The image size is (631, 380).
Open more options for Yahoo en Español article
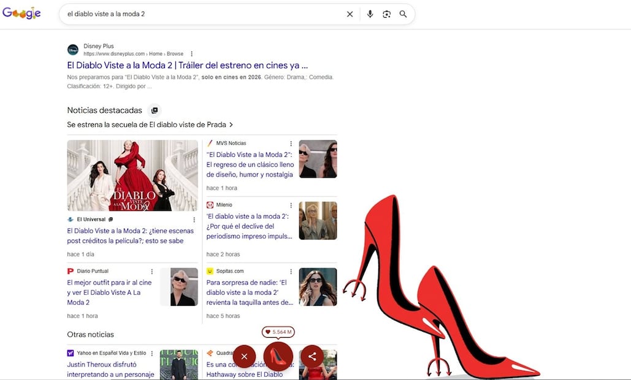tap(151, 354)
